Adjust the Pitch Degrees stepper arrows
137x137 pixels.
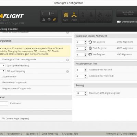(x=86, y=48)
